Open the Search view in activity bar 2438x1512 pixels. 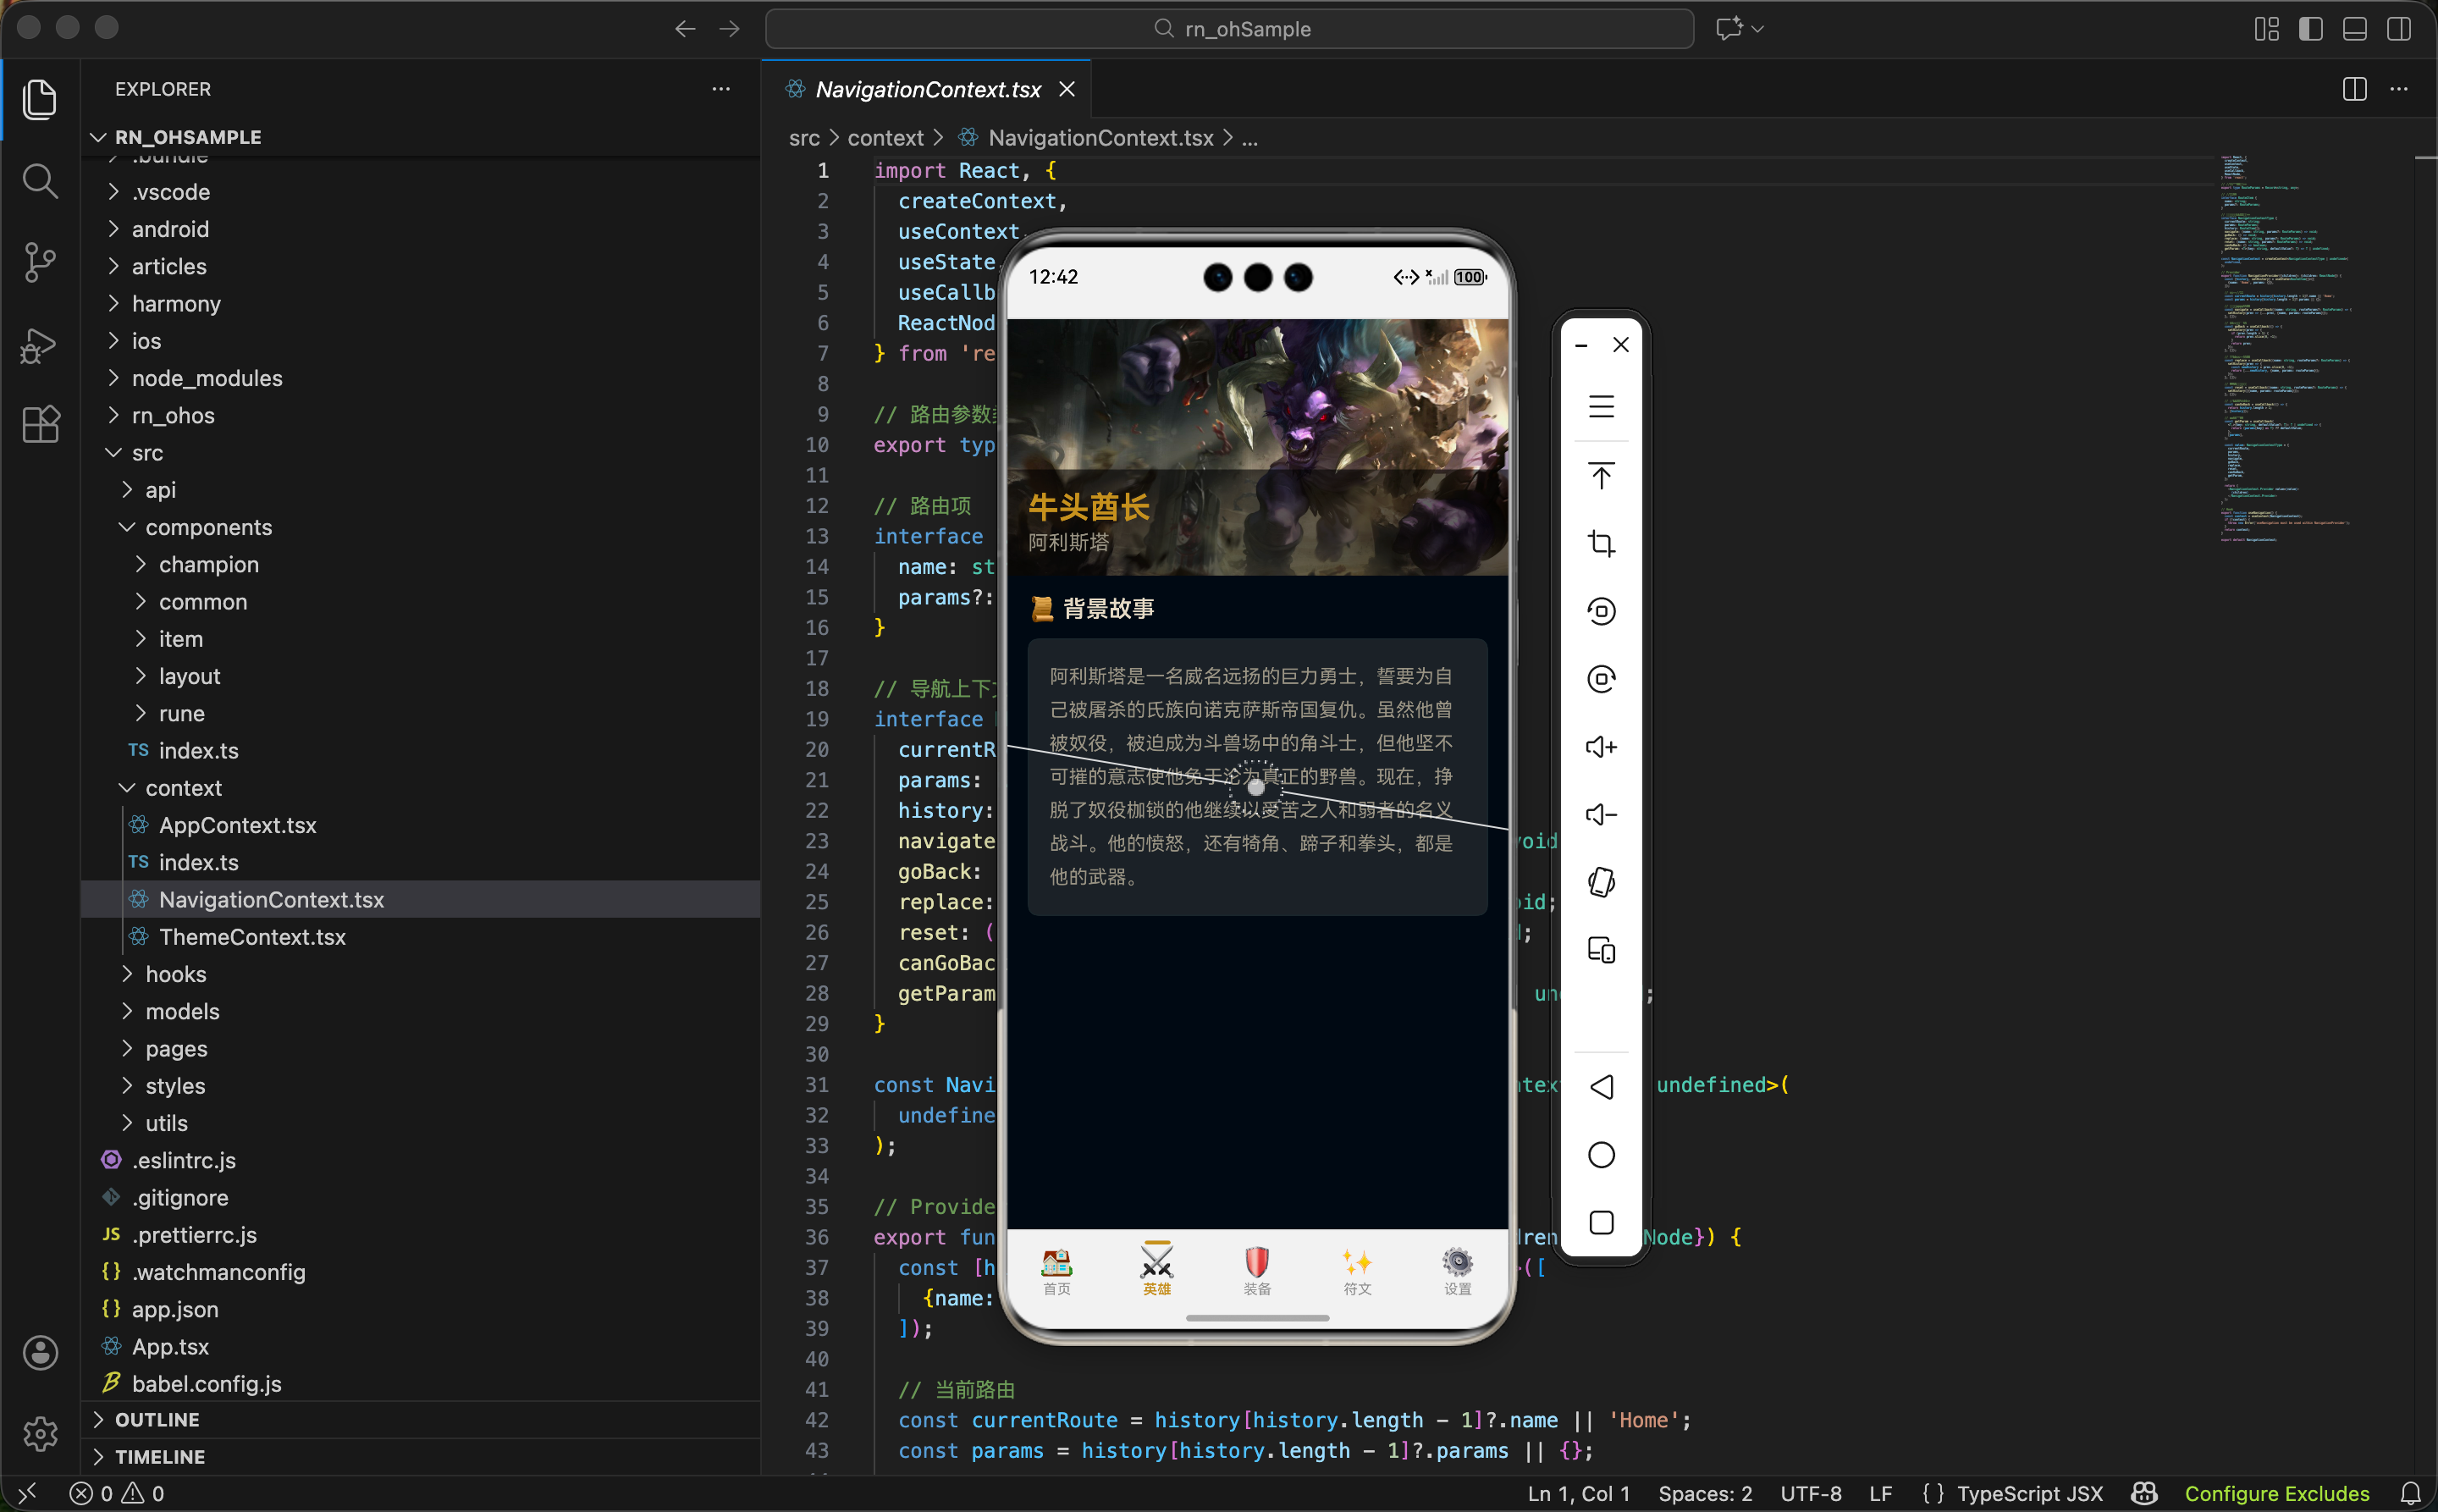(40, 181)
